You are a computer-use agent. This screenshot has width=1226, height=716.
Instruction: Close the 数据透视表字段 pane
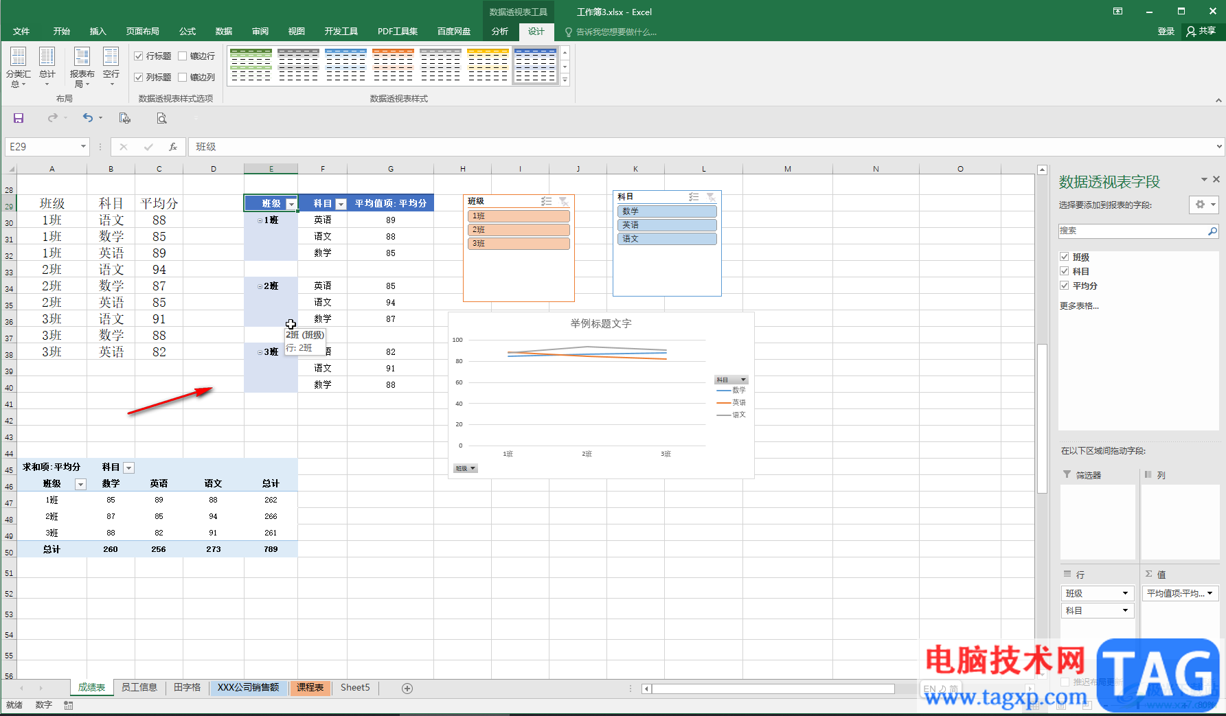pyautogui.click(x=1216, y=179)
